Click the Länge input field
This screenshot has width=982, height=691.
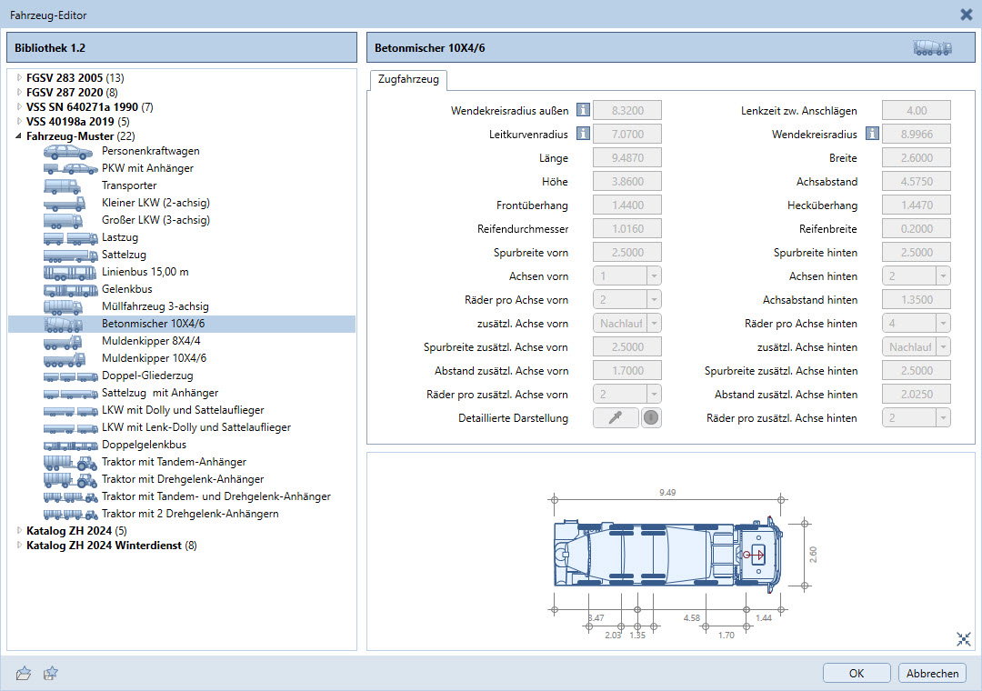coord(626,158)
